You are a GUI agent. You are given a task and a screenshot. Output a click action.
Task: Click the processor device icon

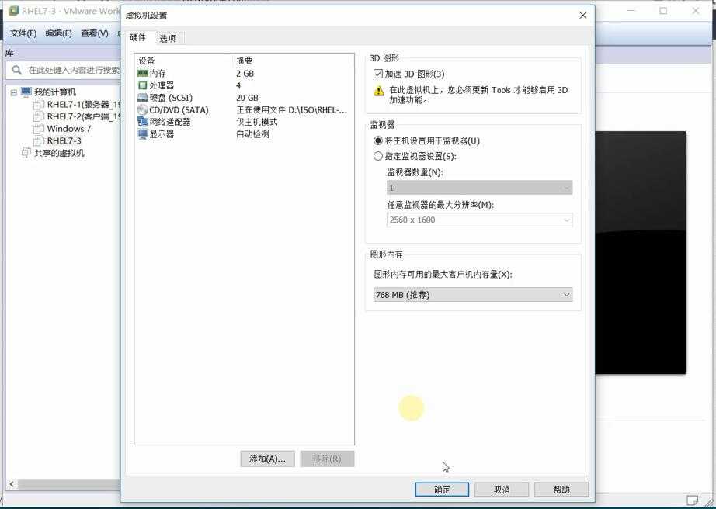[x=142, y=85]
